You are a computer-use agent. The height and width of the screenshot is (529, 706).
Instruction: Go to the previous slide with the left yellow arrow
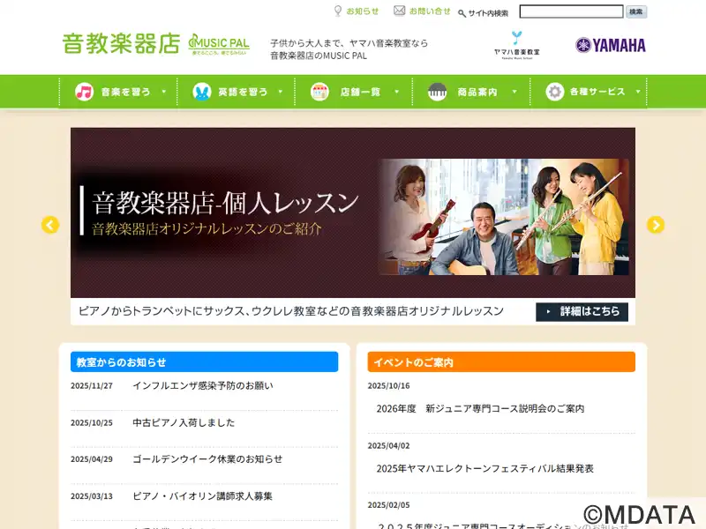click(50, 225)
